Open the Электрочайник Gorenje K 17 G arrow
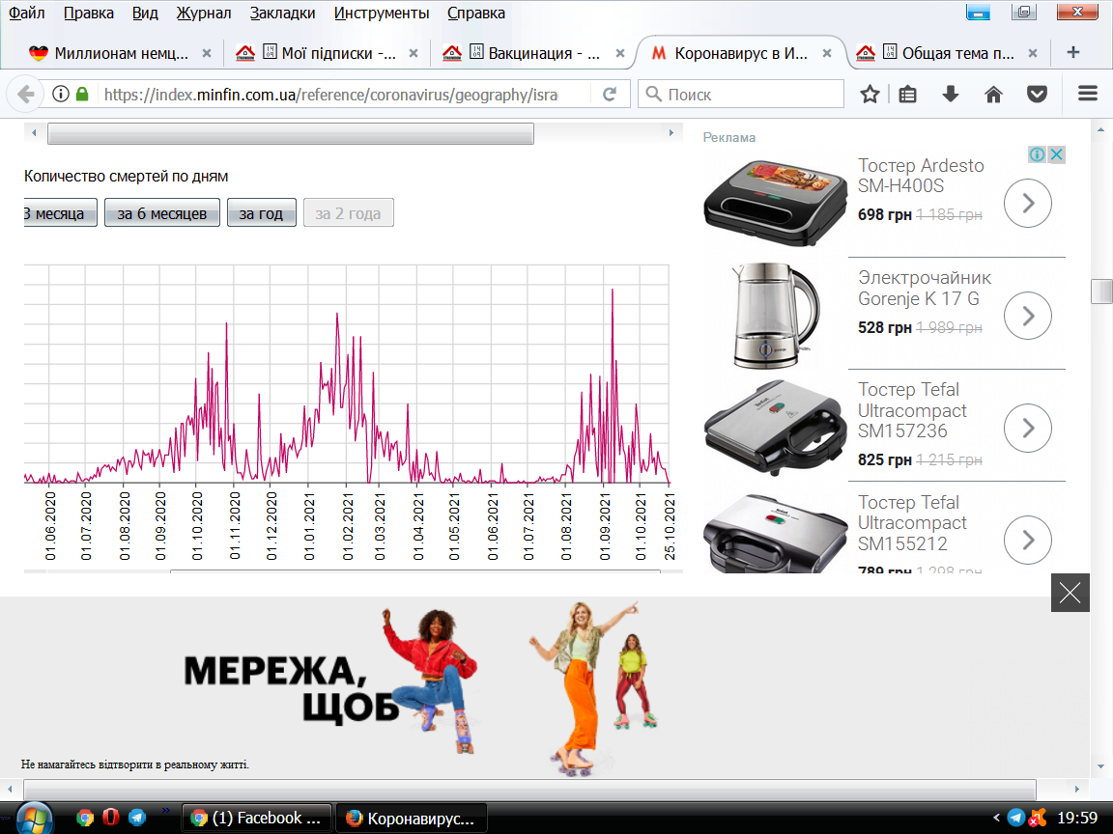Viewport: 1113px width, 834px height. (x=1027, y=316)
